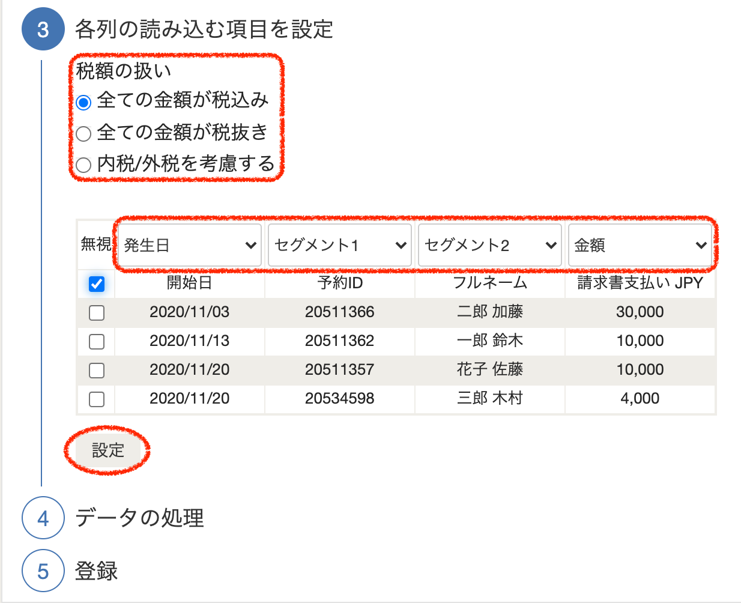Select 全ての金額が税込み radio option
741x603 pixels.
(x=84, y=102)
